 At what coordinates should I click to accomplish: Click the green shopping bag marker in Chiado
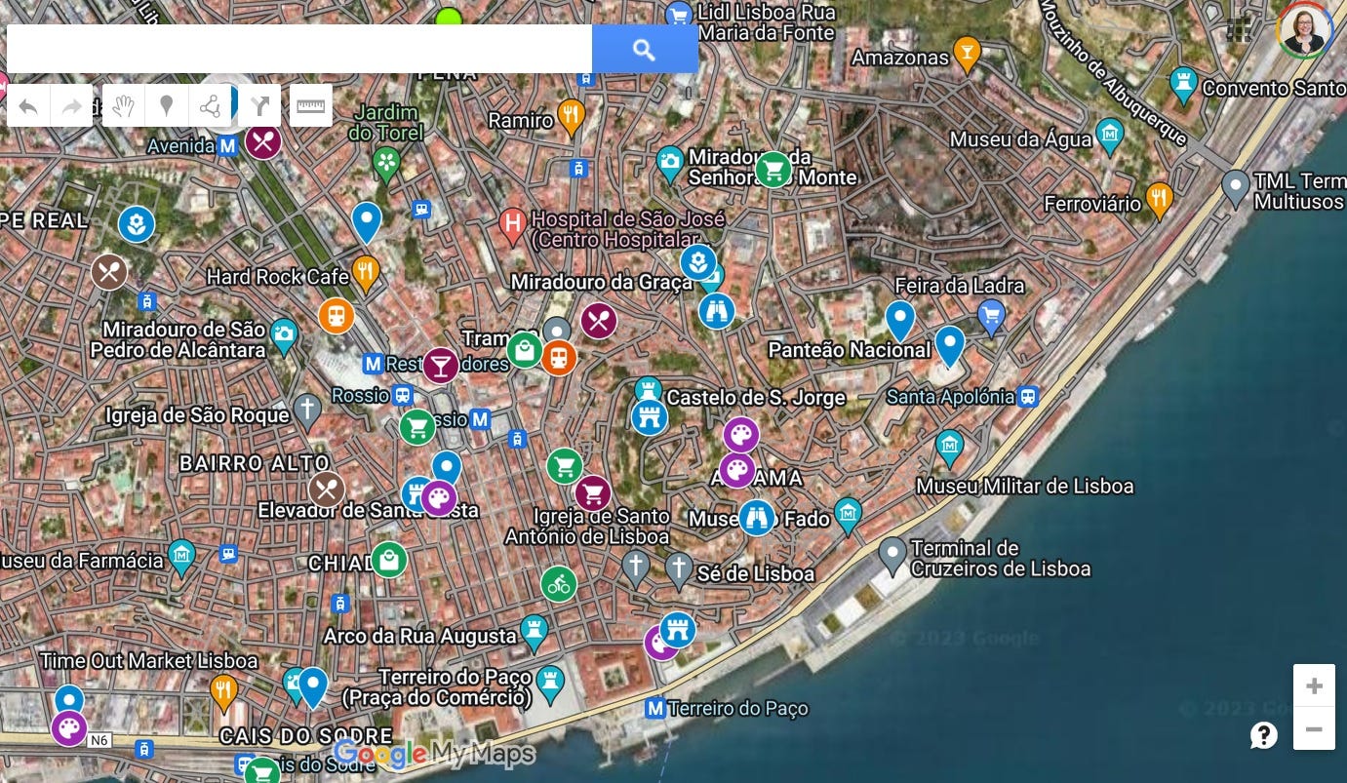tap(389, 560)
